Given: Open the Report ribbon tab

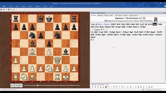Looking at the screenshot, I should (x=30, y=6).
